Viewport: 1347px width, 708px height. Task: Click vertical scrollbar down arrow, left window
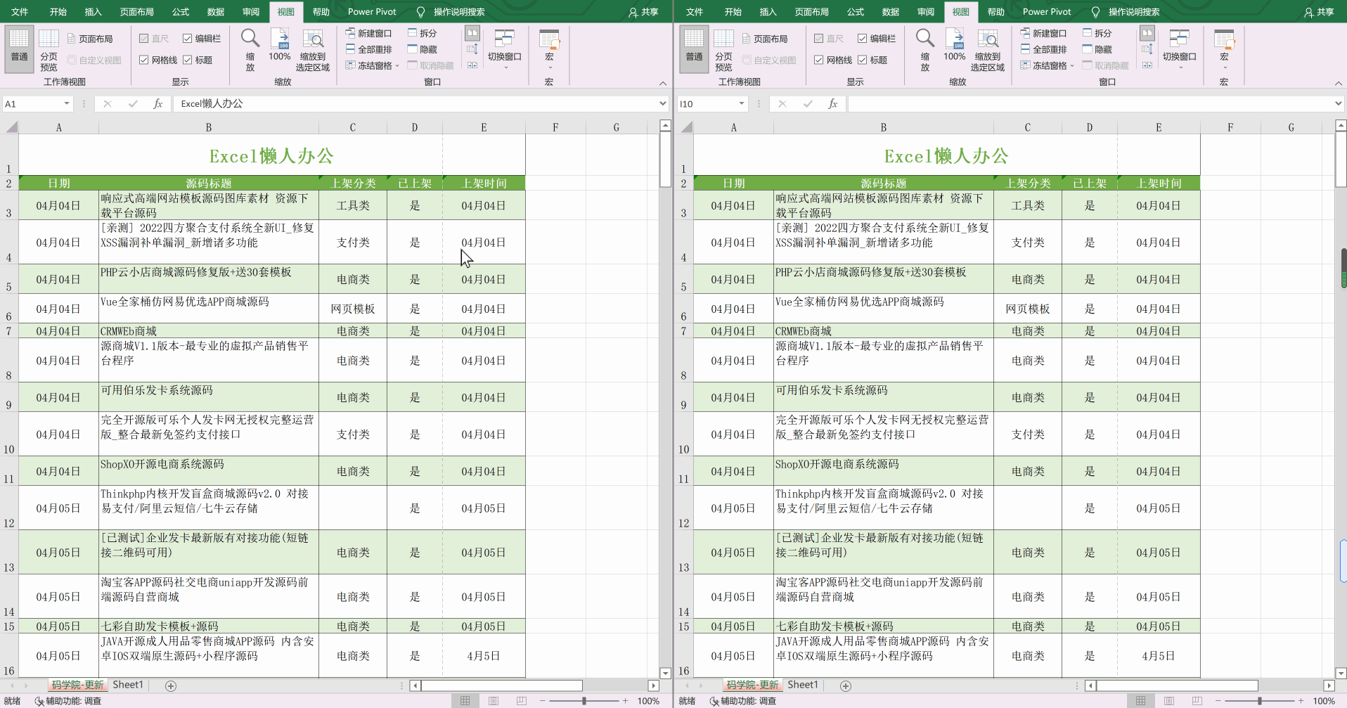[665, 673]
